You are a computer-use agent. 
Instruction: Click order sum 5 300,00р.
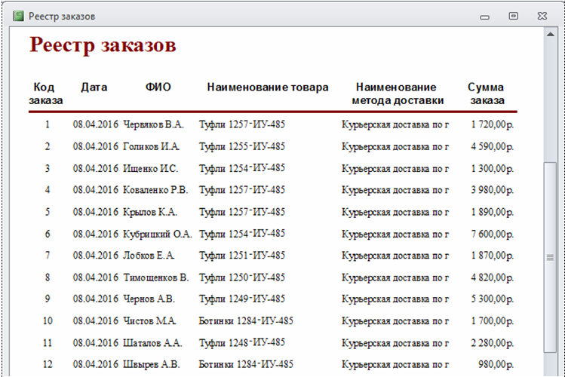point(493,299)
